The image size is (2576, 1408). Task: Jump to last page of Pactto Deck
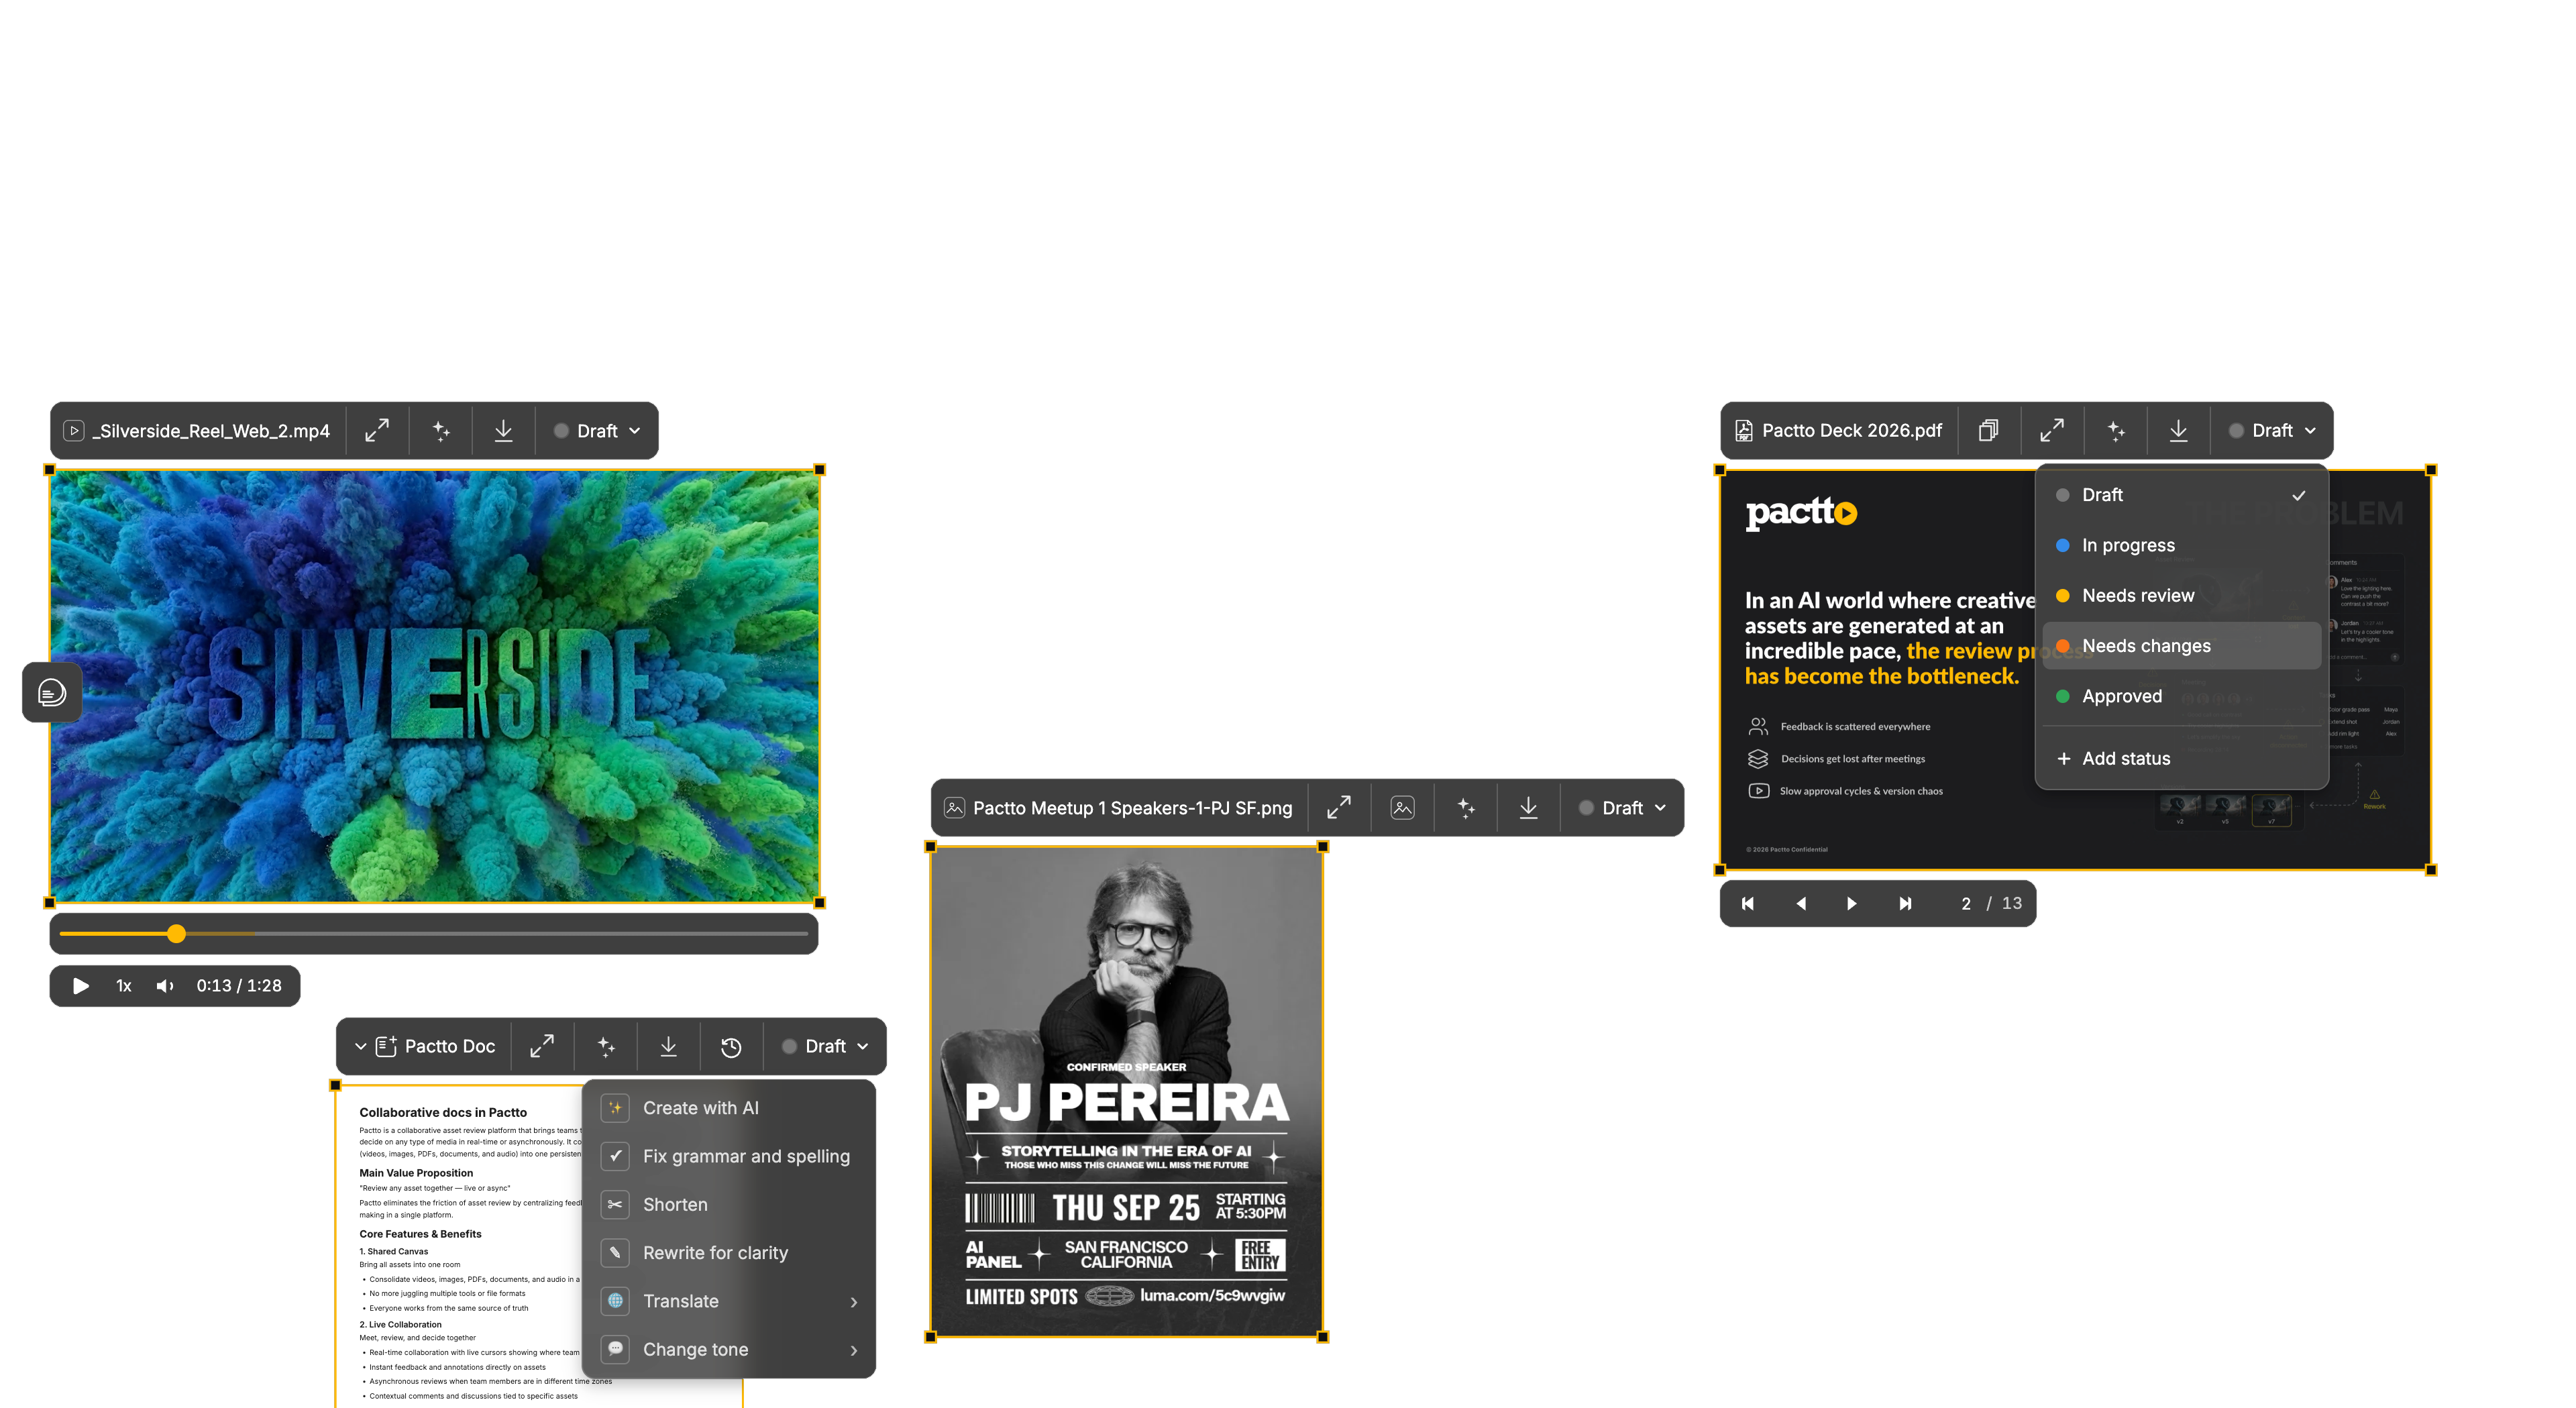tap(1906, 904)
